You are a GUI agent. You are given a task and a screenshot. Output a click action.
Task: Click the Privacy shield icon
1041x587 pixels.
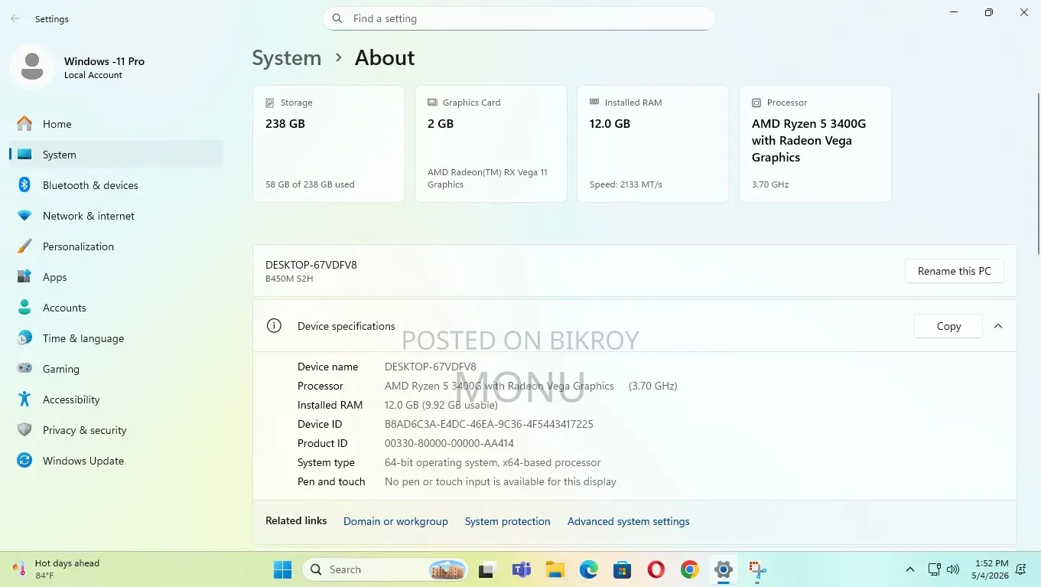tap(24, 430)
